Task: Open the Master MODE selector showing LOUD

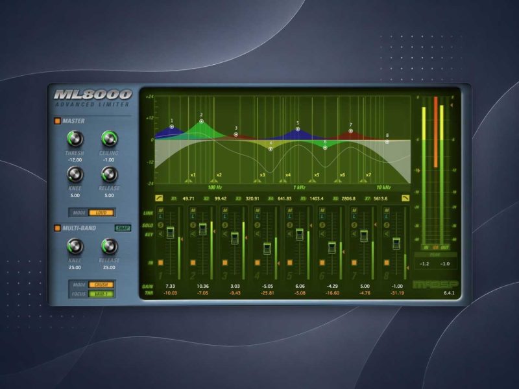Action: [x=101, y=213]
